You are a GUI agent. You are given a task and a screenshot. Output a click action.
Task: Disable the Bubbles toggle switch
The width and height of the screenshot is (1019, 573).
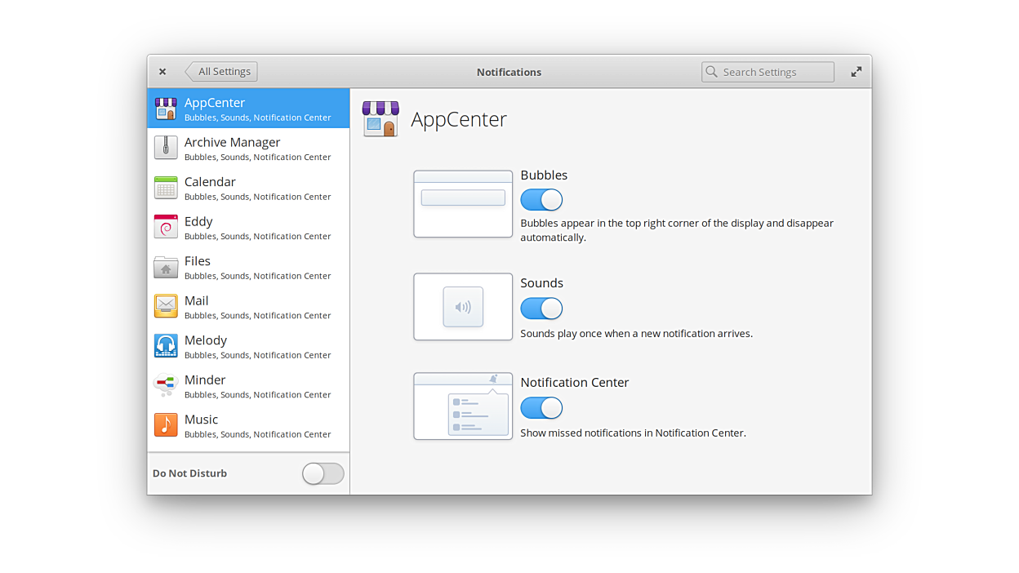[541, 200]
